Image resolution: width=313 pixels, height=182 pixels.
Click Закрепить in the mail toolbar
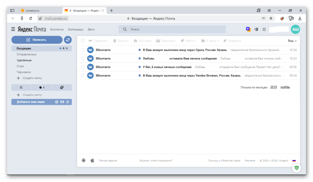232,41
